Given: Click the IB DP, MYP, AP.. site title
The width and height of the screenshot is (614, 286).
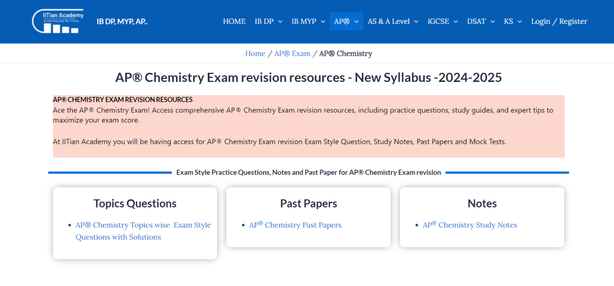Looking at the screenshot, I should pyautogui.click(x=122, y=21).
